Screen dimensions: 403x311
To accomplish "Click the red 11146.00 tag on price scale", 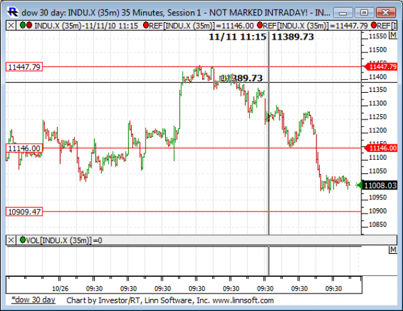I will [381, 148].
